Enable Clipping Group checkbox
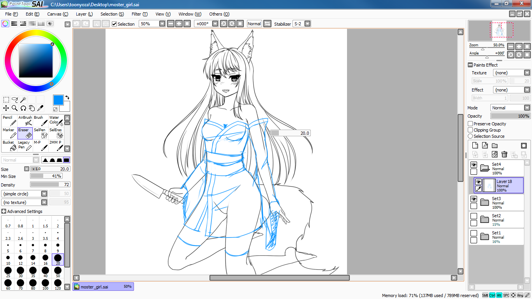 point(470,130)
